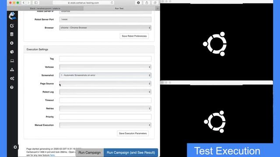The height and width of the screenshot is (157, 280).
Task: Click Save Robot Preferences button
Action: 134,36
